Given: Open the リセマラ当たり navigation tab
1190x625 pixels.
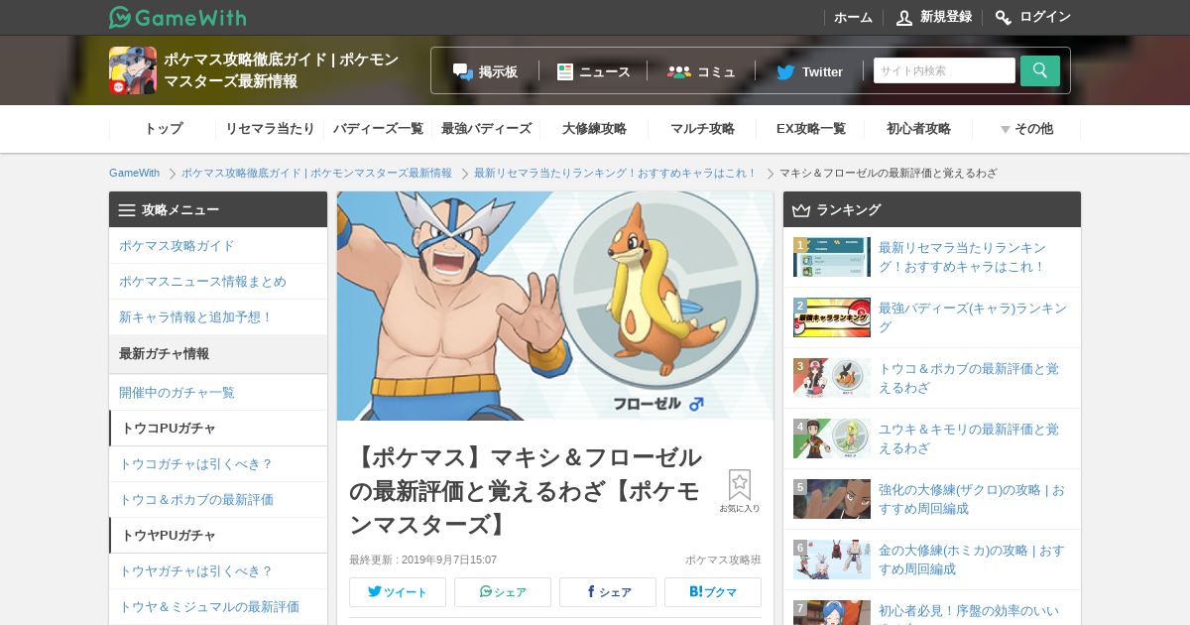Looking at the screenshot, I should (270, 129).
